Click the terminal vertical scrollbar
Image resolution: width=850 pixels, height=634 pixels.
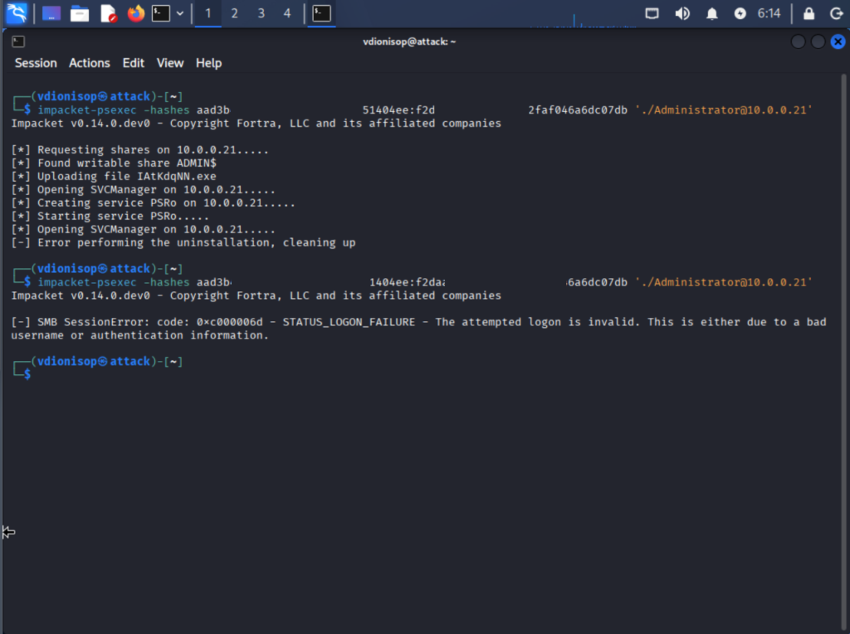tap(843, 352)
